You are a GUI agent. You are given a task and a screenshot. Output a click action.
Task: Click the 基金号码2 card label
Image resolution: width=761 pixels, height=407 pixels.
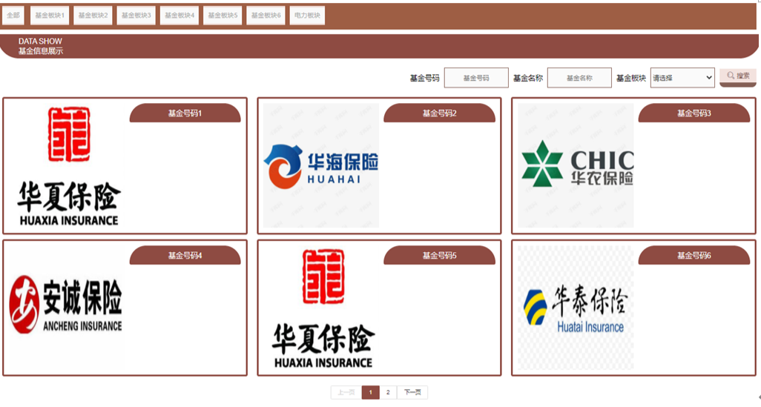(x=439, y=113)
